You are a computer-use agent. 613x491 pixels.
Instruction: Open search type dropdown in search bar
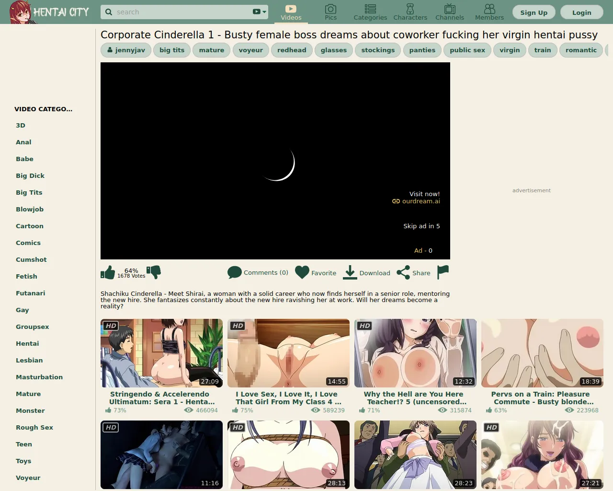point(259,12)
